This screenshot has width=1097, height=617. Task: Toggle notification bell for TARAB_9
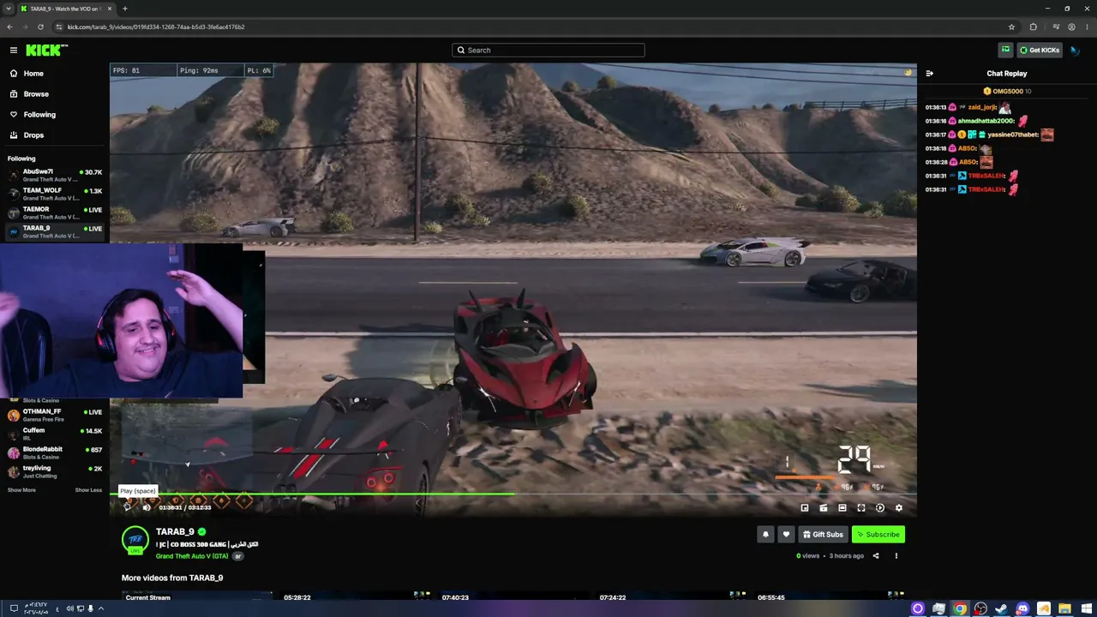point(766,535)
